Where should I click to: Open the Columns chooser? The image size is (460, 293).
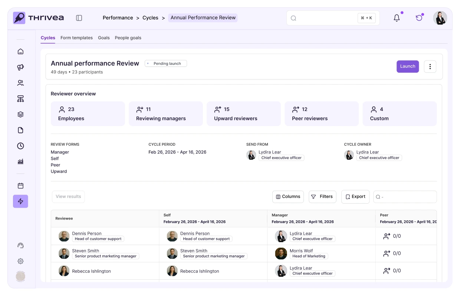point(288,197)
